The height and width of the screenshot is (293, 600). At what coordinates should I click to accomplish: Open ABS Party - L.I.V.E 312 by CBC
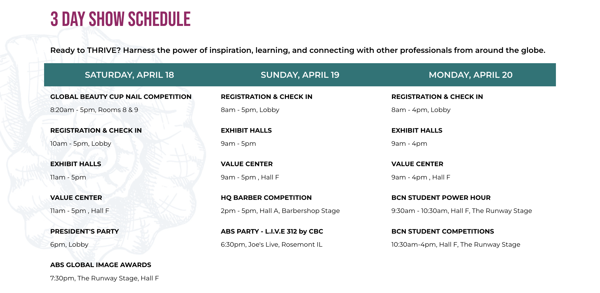272,231
